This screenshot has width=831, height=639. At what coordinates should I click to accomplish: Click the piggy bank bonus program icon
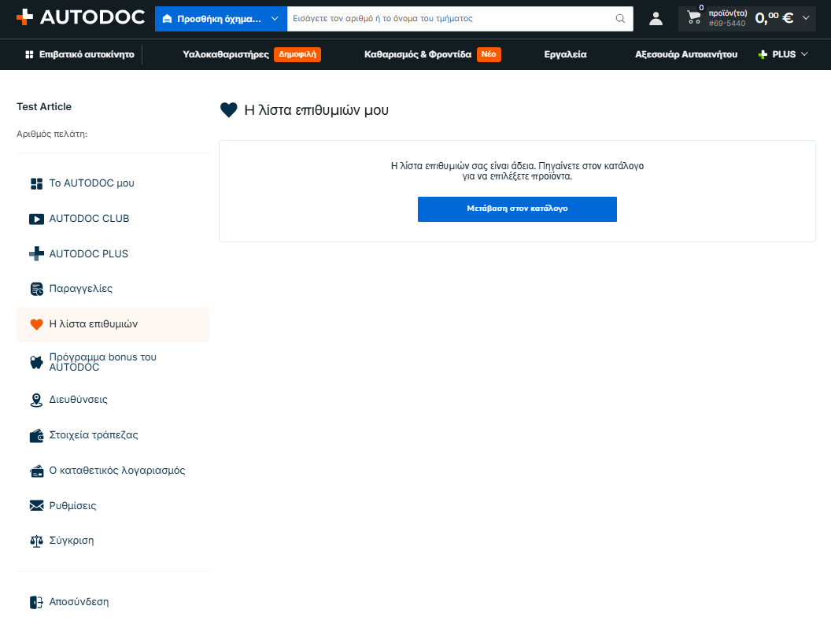click(36, 363)
